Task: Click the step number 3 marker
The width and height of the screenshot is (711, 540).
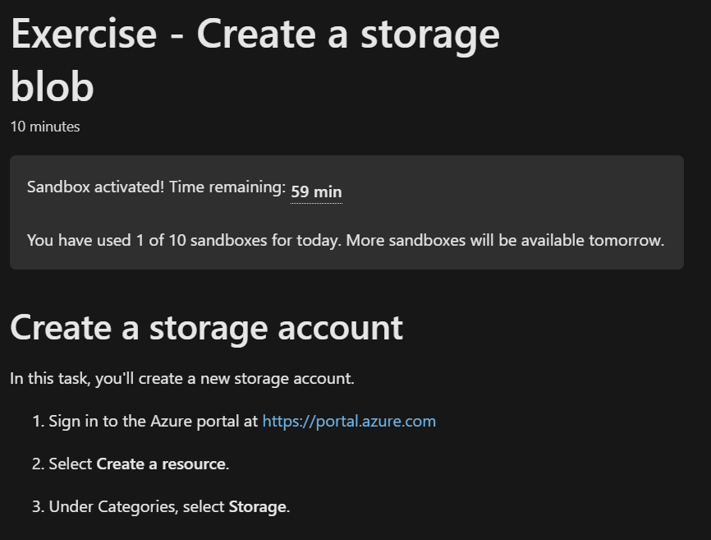Action: (37, 507)
